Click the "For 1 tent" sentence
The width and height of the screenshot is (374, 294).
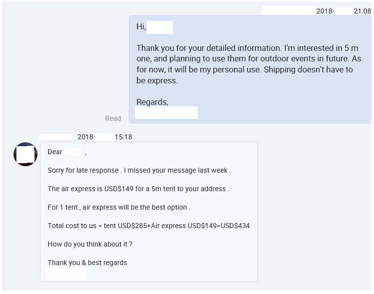pyautogui.click(x=119, y=207)
